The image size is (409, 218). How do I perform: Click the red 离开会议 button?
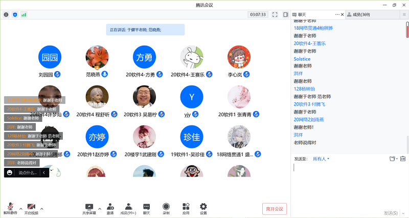[274, 208]
